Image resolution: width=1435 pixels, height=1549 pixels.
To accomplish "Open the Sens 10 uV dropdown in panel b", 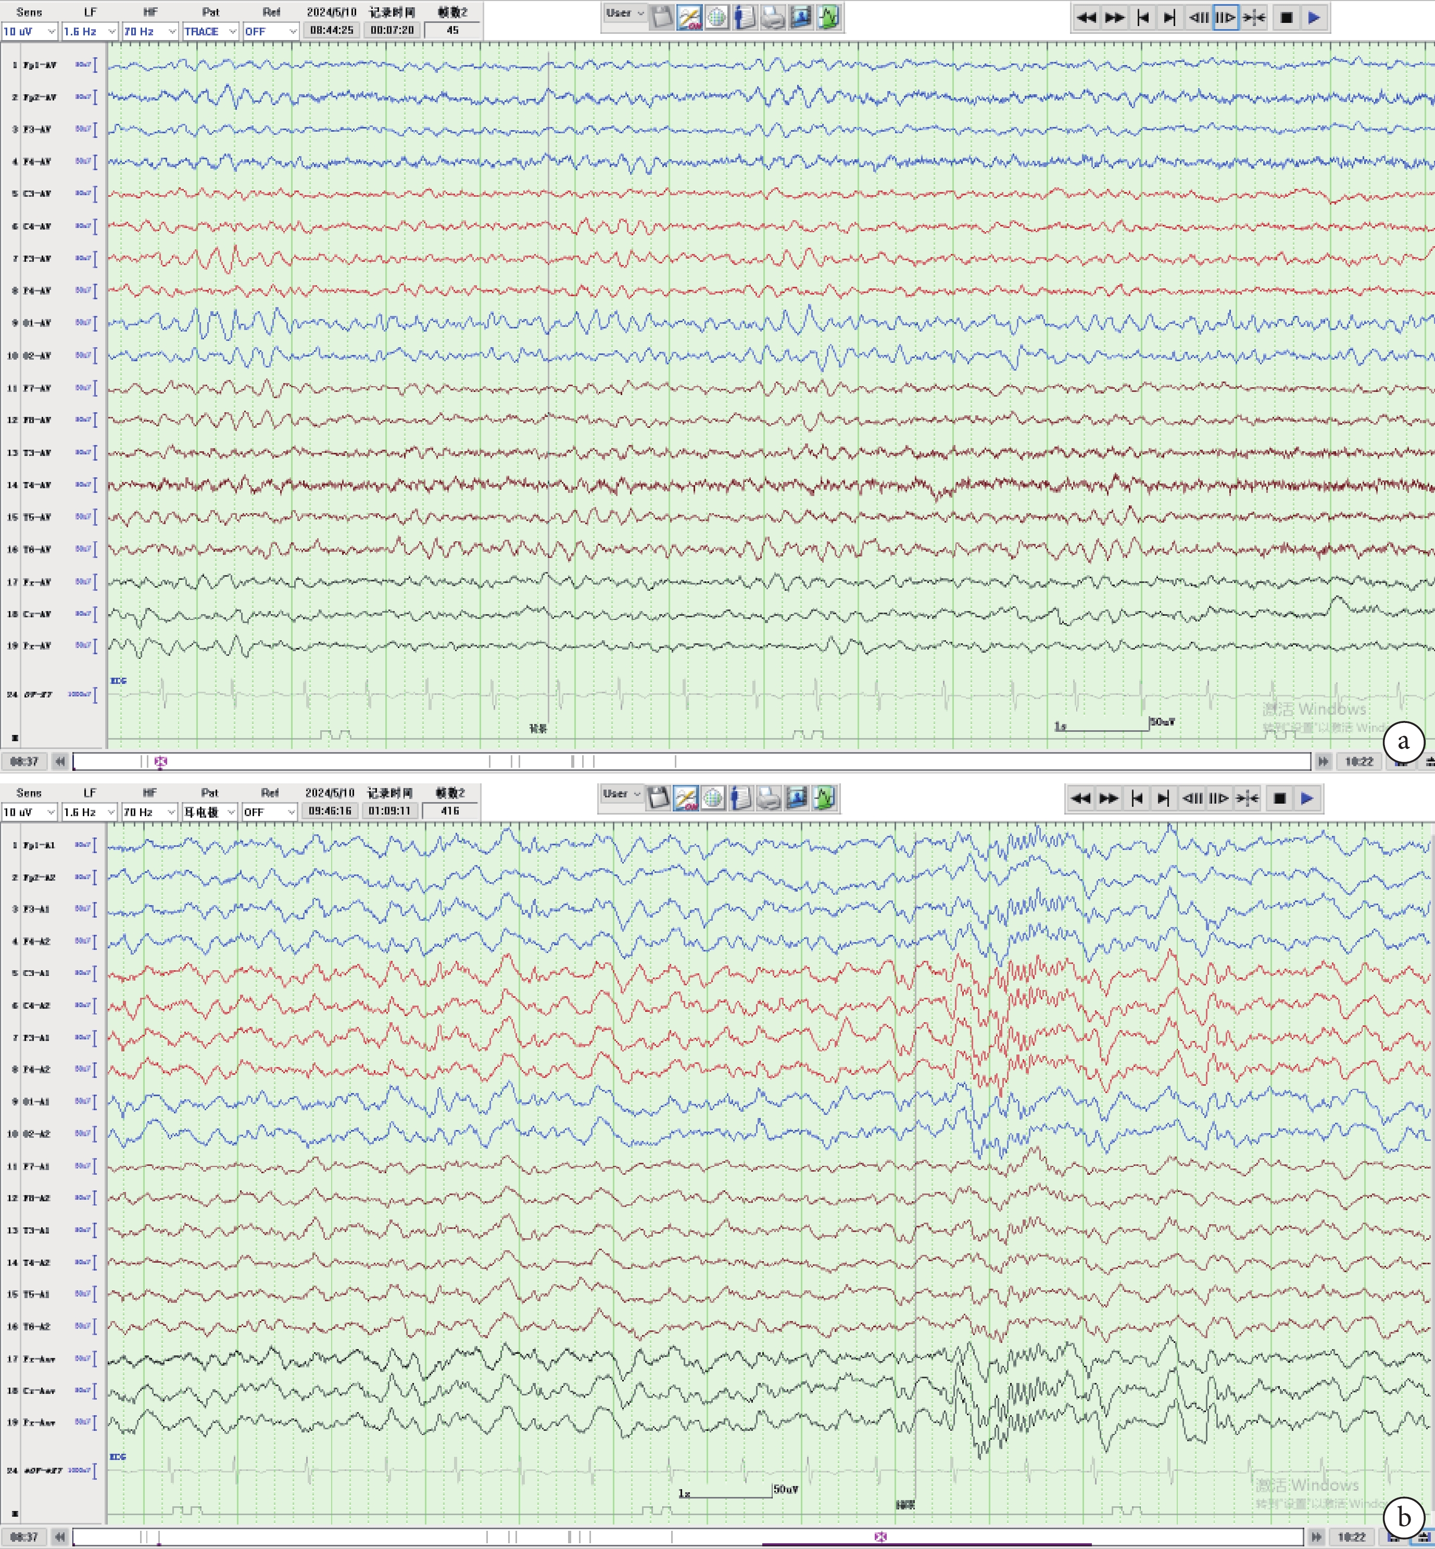I will point(30,812).
